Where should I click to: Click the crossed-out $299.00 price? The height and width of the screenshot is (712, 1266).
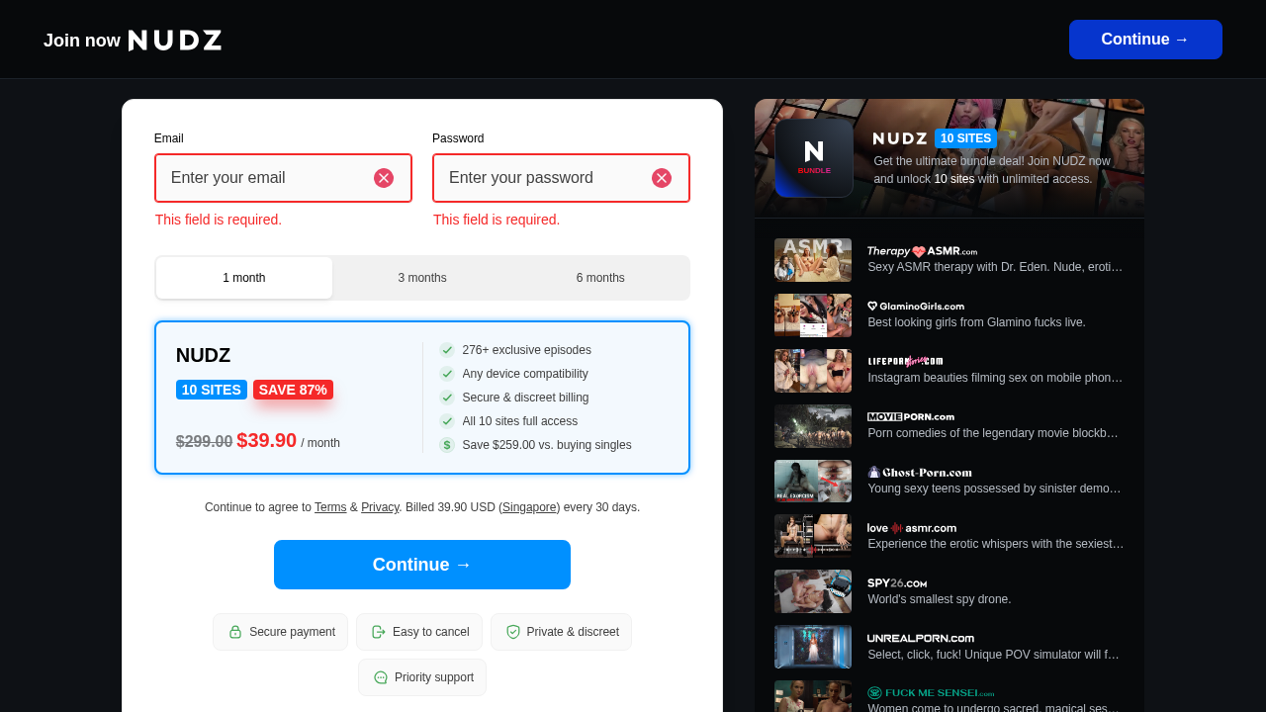(205, 442)
